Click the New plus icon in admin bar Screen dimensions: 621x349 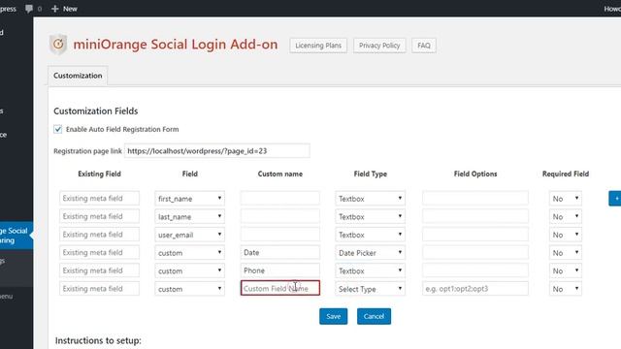tap(54, 9)
